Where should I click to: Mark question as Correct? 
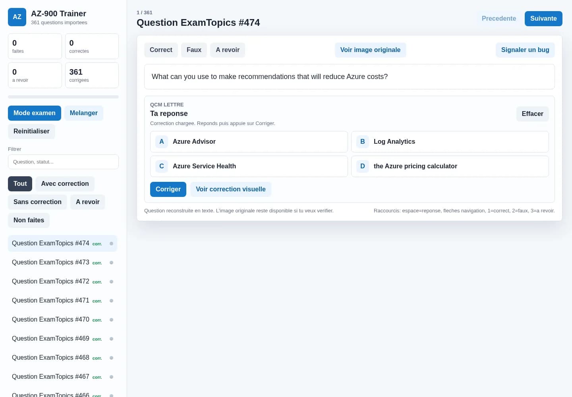point(161,50)
